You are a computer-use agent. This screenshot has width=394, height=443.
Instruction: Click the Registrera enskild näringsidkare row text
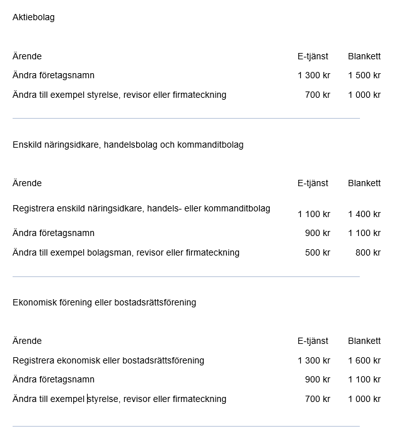pyautogui.click(x=141, y=208)
